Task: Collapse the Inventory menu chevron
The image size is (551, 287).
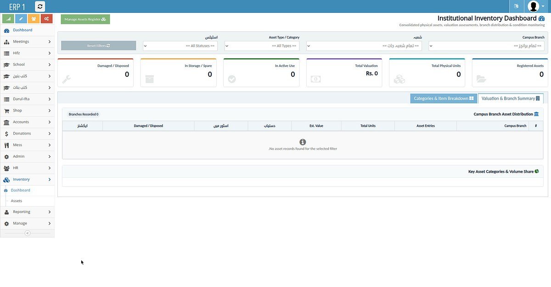Action: 50,180
